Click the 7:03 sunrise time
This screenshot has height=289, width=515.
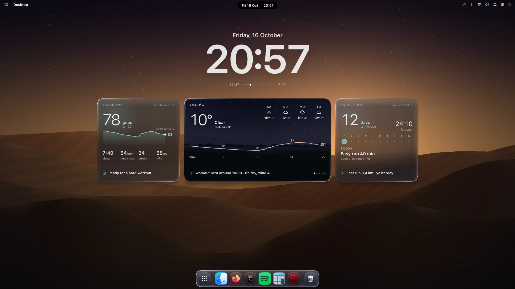pos(282,85)
